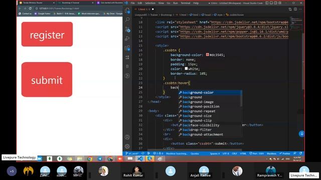Image resolution: width=321 pixels, height=180 pixels.
Task: Open the Source Control view
Action: (127, 29)
